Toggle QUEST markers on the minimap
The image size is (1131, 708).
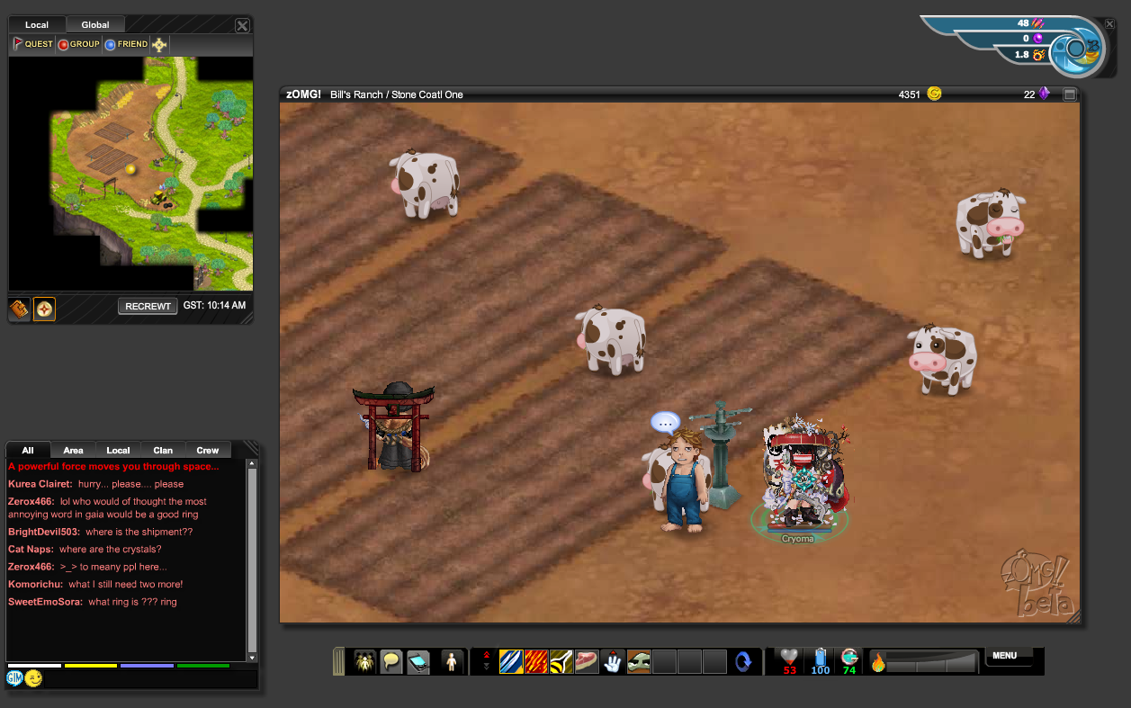(x=33, y=44)
